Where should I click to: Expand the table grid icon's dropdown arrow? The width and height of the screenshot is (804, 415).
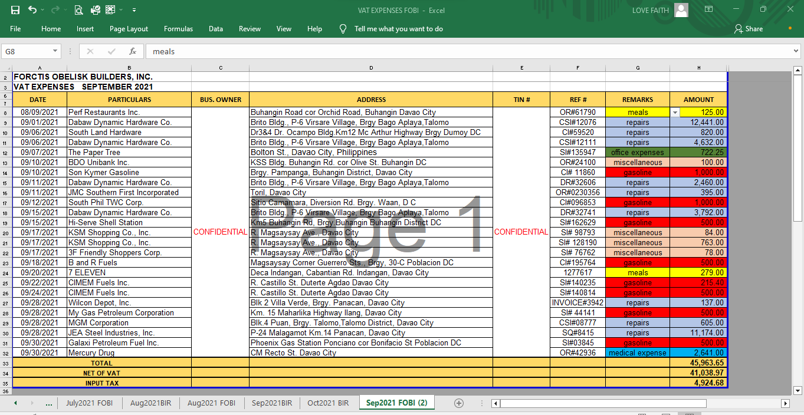122,10
